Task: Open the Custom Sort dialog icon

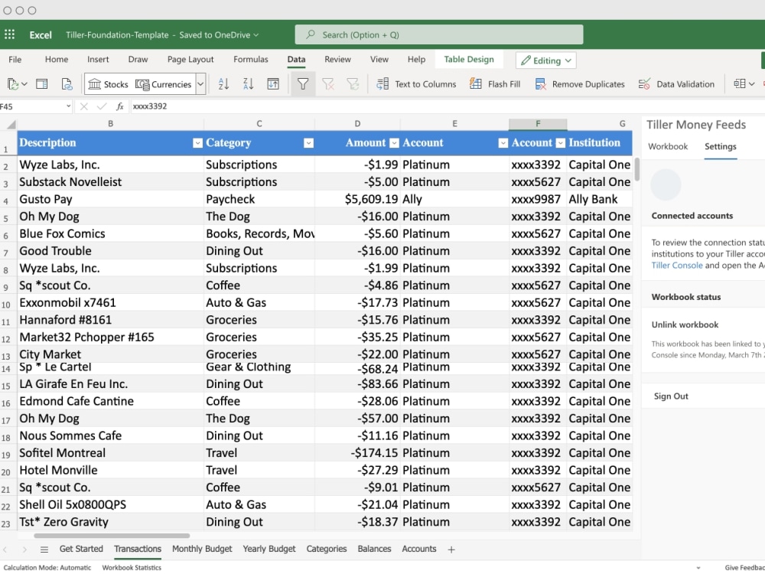Action: (x=273, y=84)
